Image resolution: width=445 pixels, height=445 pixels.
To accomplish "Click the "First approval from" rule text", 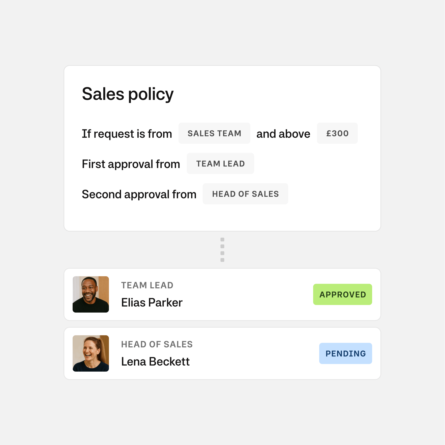I will [x=131, y=164].
